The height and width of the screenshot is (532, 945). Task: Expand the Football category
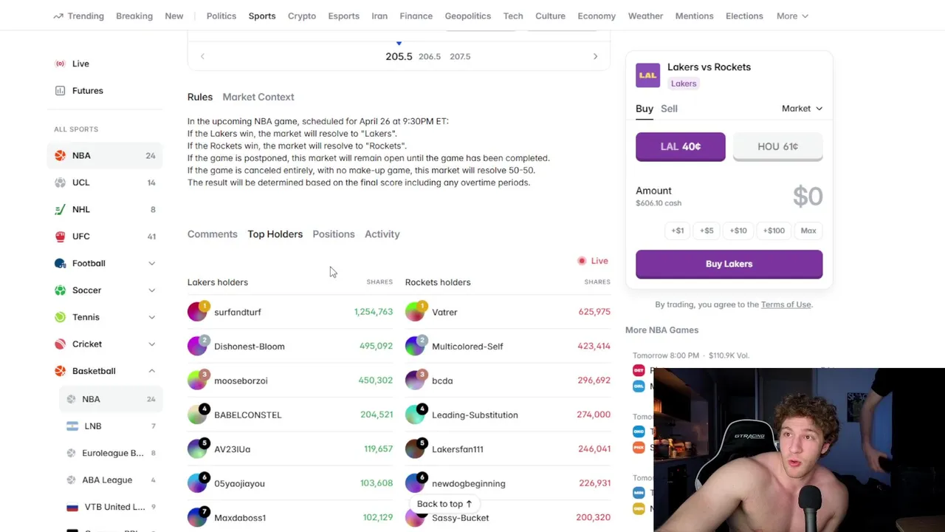(151, 263)
